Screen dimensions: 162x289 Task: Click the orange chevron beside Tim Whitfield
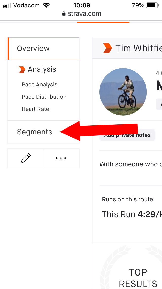[x=108, y=48]
